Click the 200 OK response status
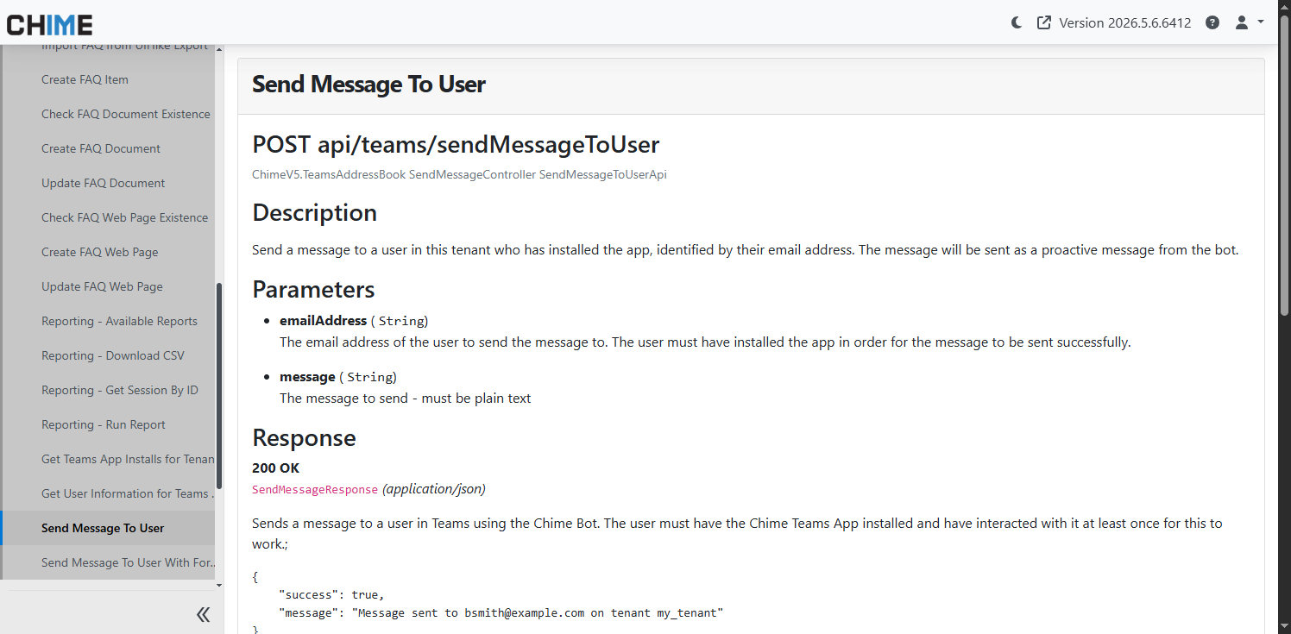The width and height of the screenshot is (1291, 634). click(276, 468)
